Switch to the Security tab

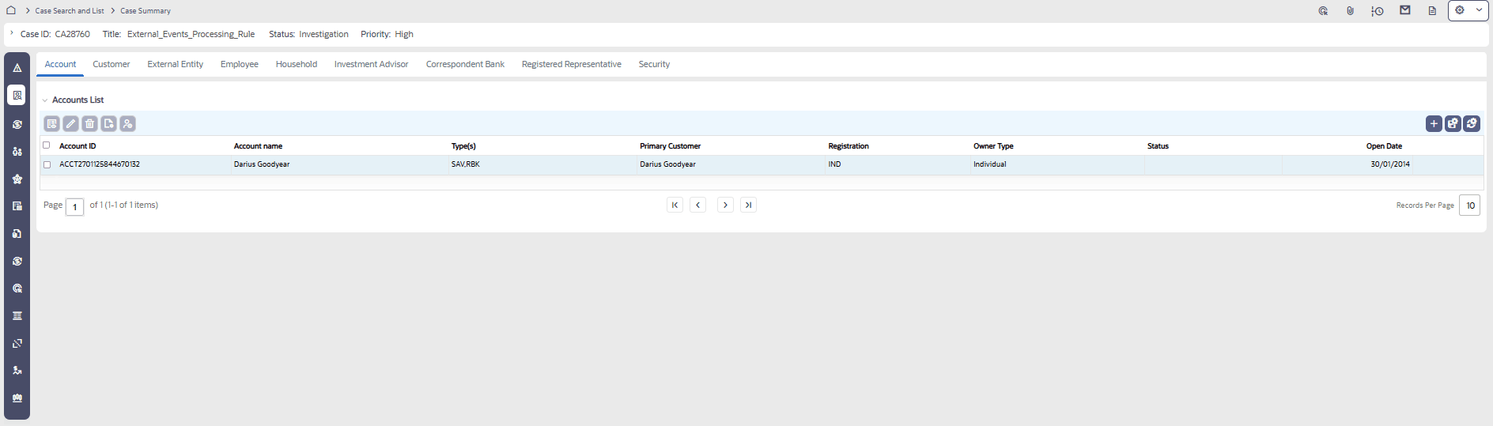pyautogui.click(x=654, y=64)
